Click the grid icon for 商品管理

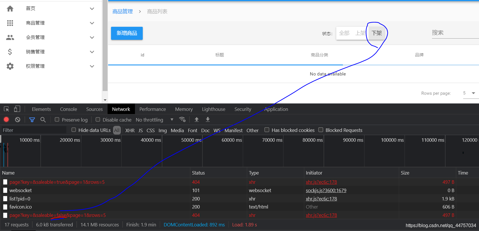(x=10, y=23)
